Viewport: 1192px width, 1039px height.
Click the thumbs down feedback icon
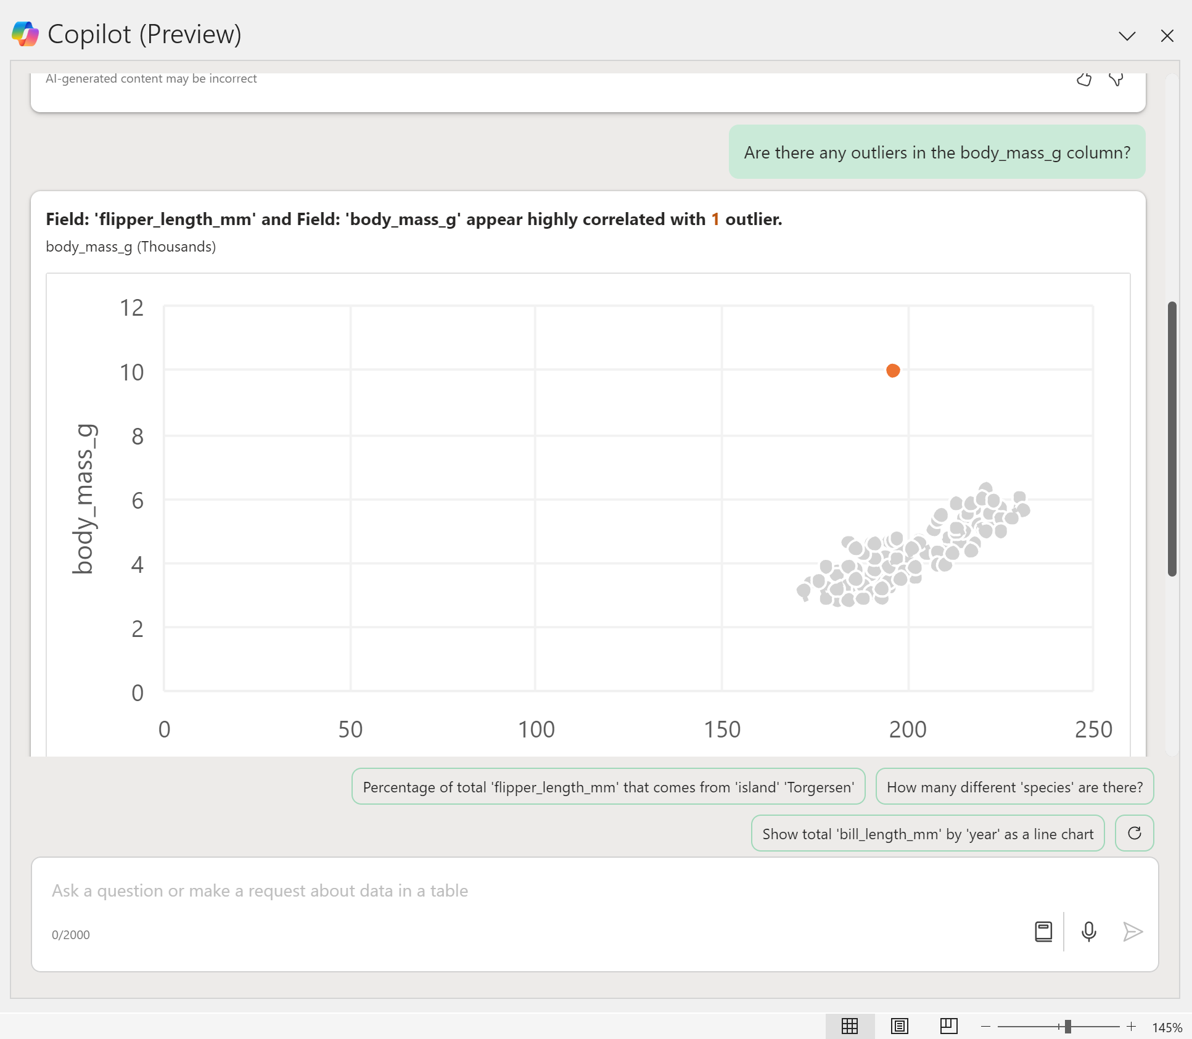pos(1116,80)
